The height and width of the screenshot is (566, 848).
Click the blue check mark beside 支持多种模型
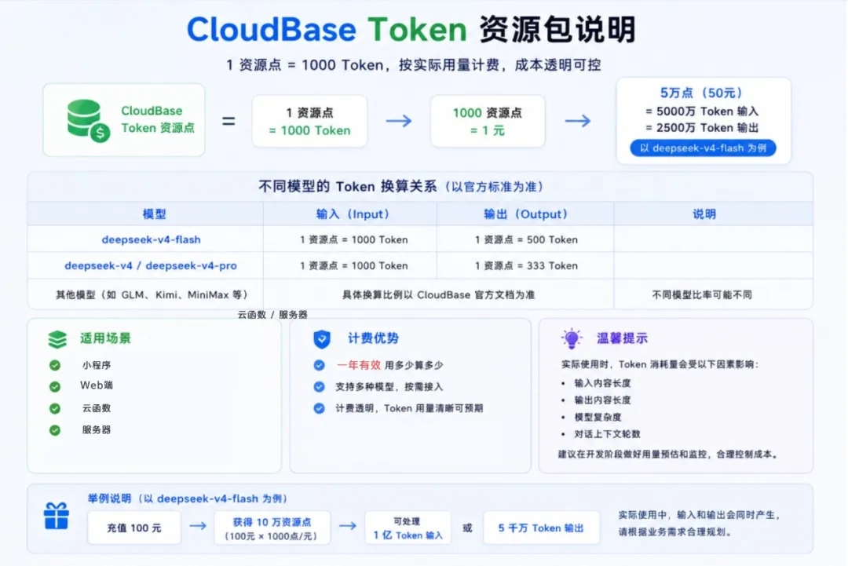(319, 386)
